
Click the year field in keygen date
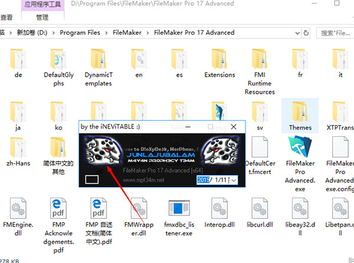click(203, 180)
